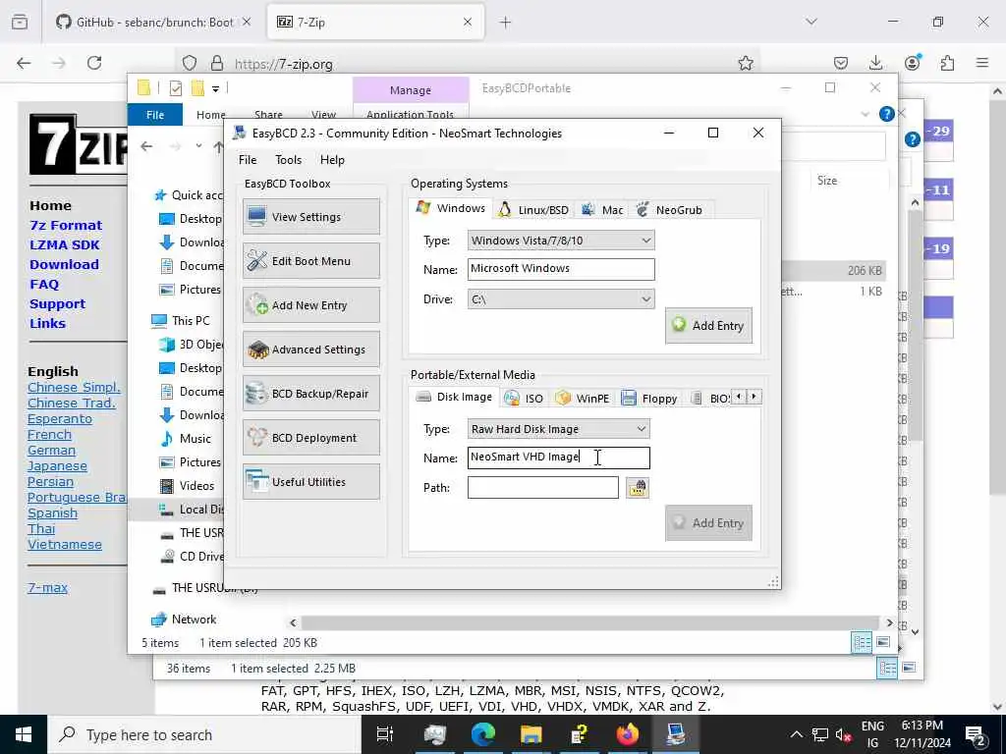Open Windows Start button
Image resolution: width=1006 pixels, height=754 pixels.
pyautogui.click(x=24, y=734)
